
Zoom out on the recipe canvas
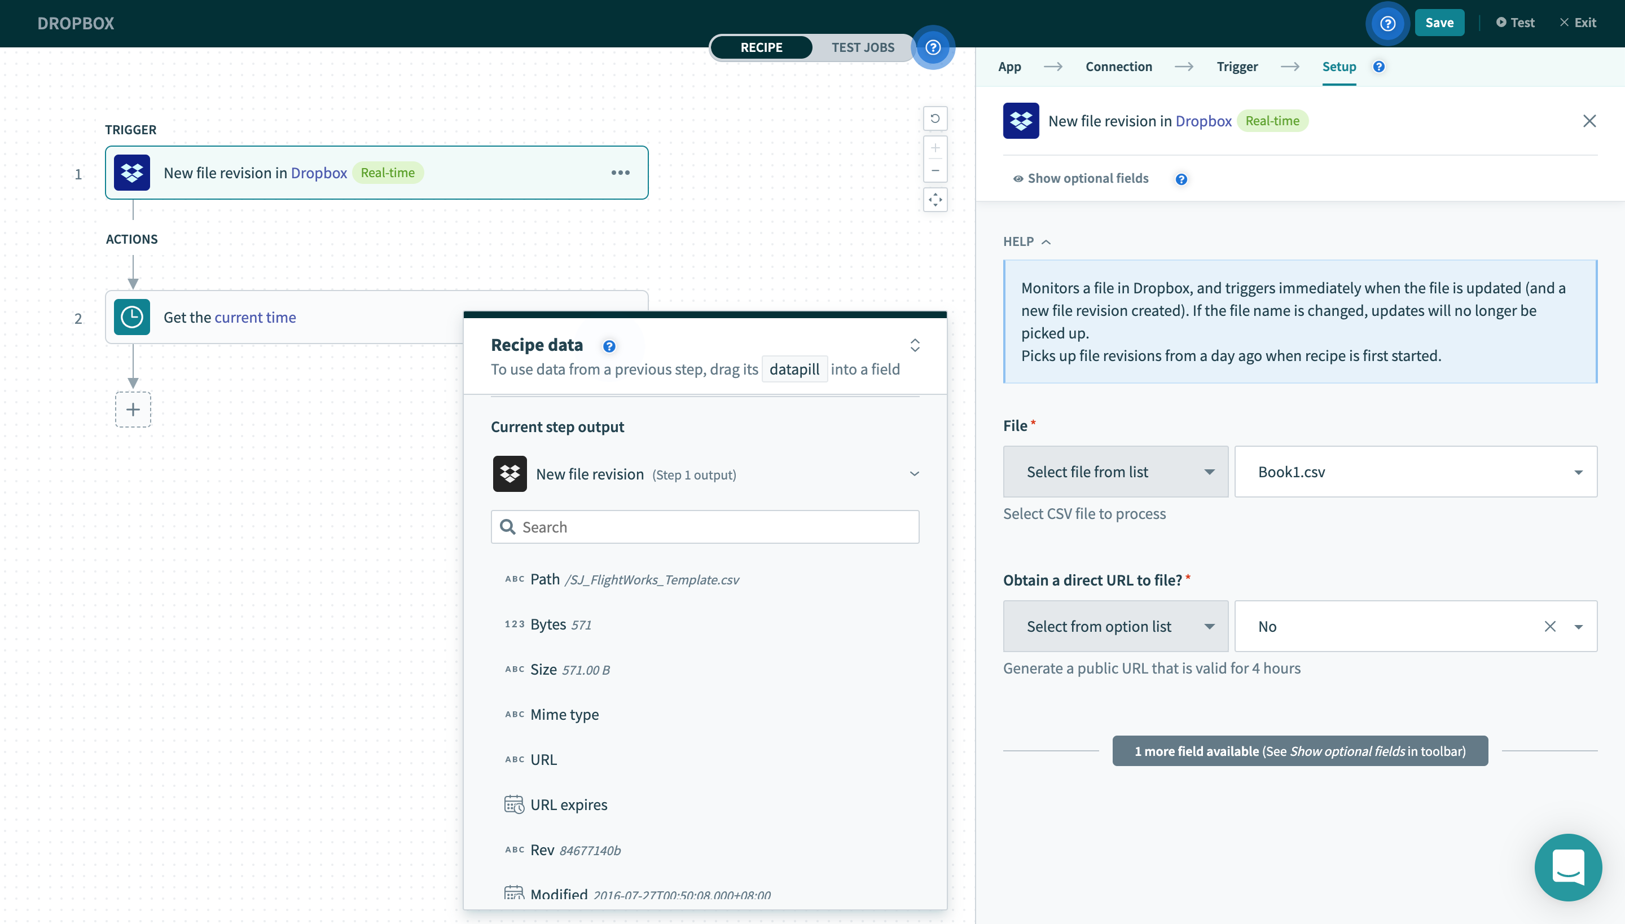(x=935, y=171)
